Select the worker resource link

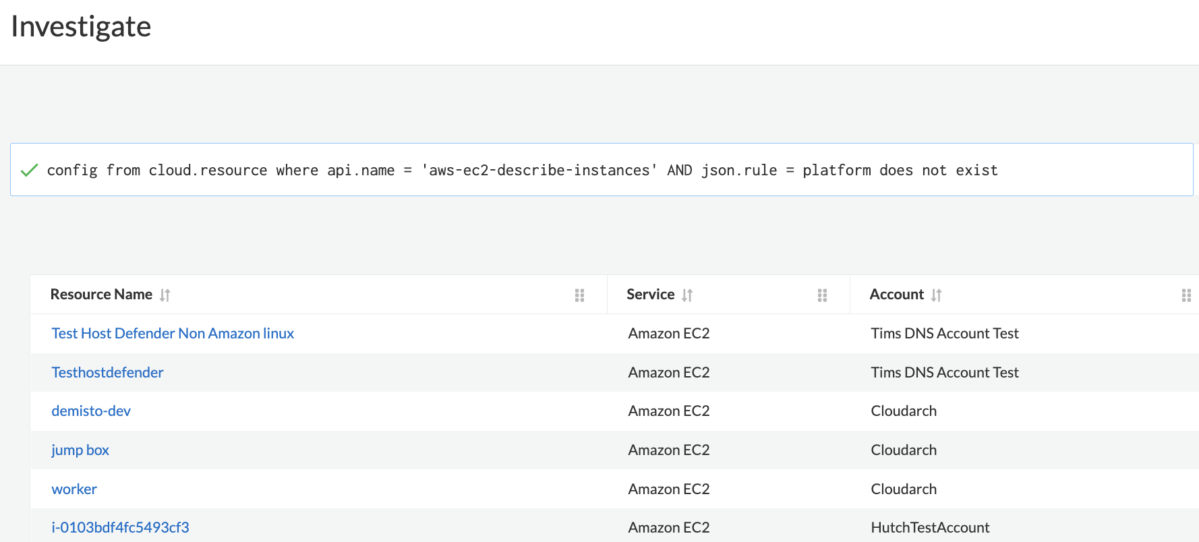point(74,489)
